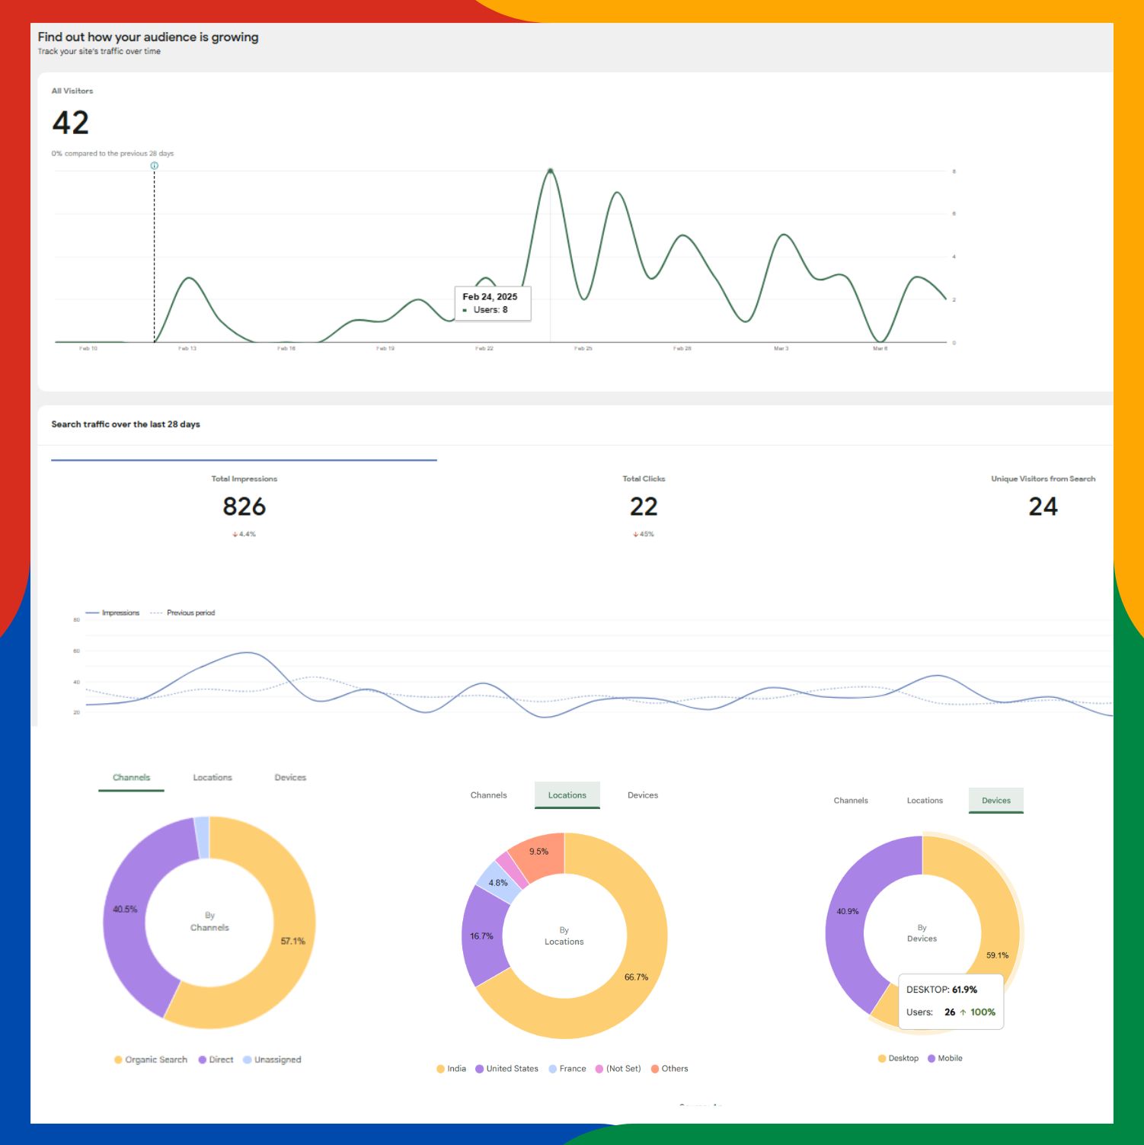Image resolution: width=1144 pixels, height=1145 pixels.
Task: Click the Desktop legend color dot
Action: tap(882, 1058)
